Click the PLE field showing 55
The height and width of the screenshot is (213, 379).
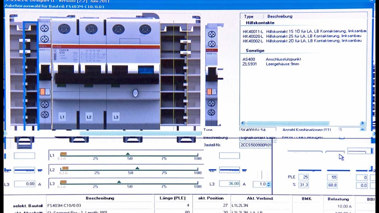point(332,177)
